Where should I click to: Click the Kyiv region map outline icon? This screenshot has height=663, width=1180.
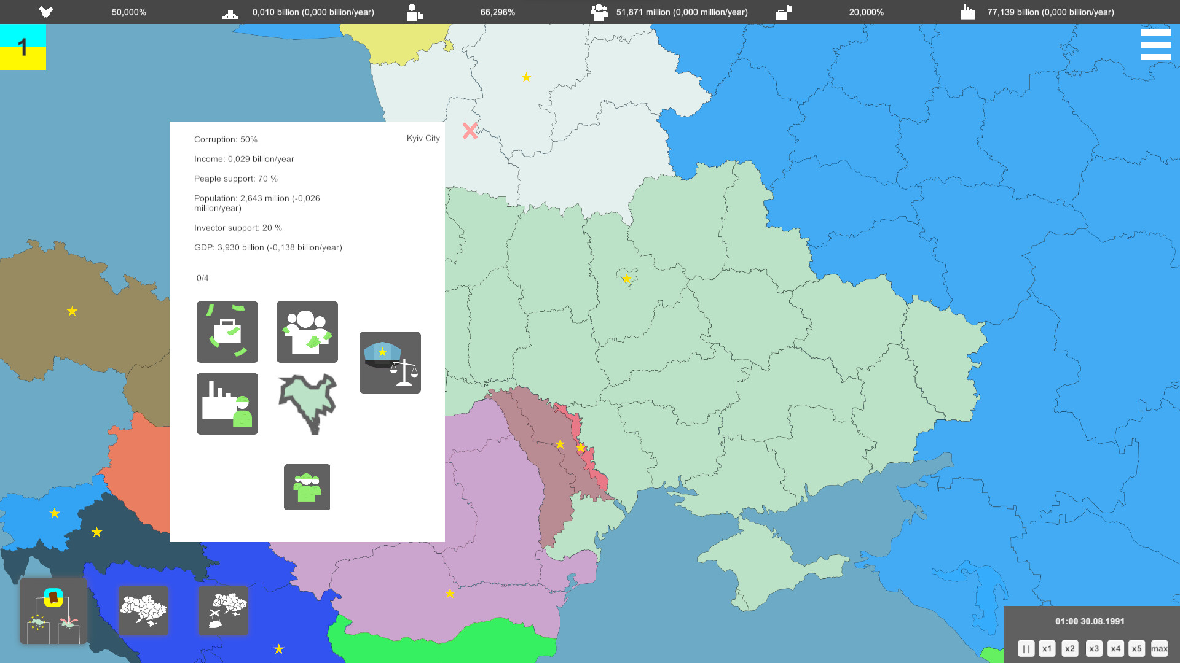tap(307, 403)
